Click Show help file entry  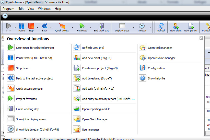(156, 78)
